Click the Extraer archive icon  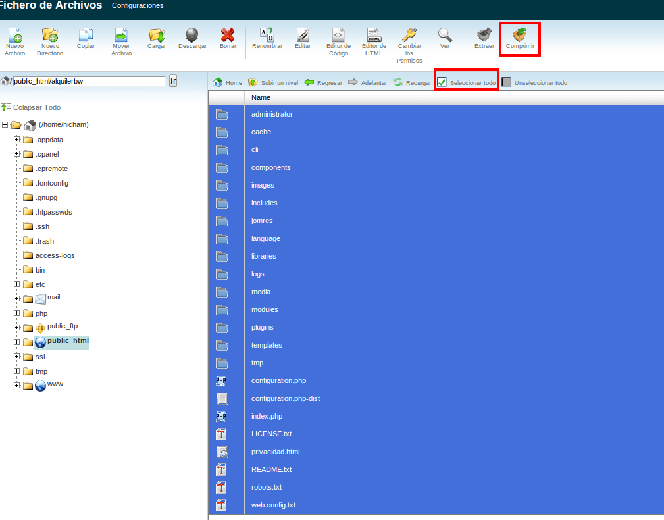coord(484,35)
